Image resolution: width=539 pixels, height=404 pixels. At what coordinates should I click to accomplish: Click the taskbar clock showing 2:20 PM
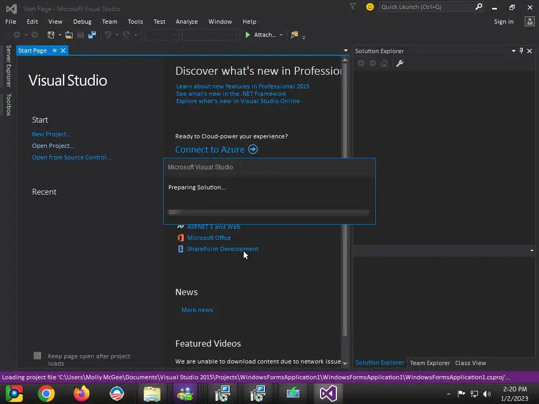pyautogui.click(x=515, y=393)
